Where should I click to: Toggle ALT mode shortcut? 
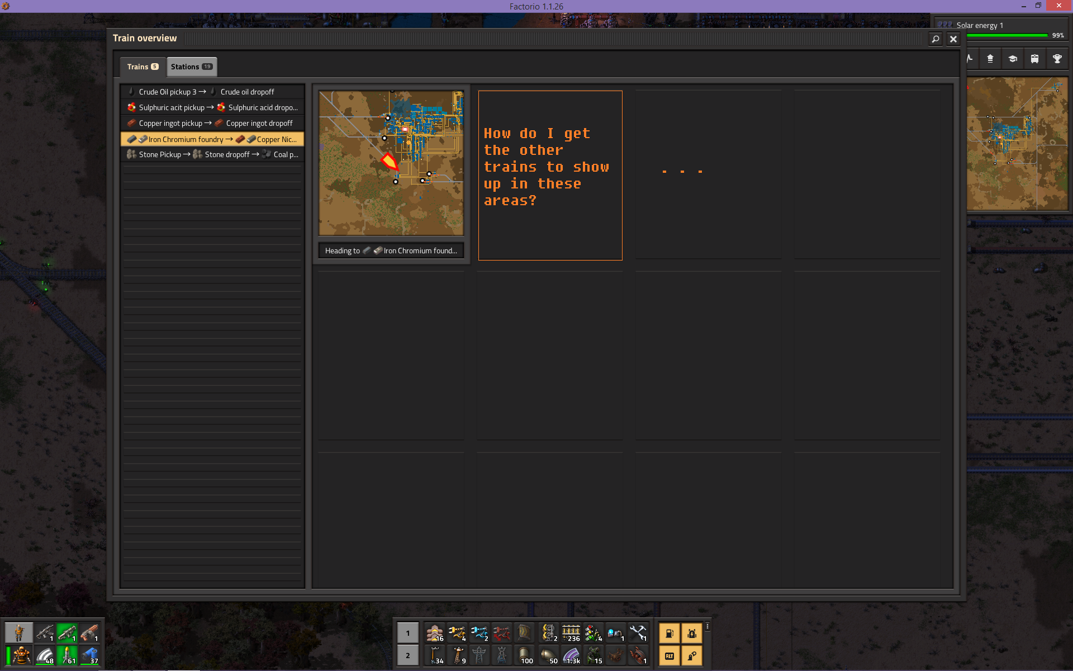pos(670,656)
